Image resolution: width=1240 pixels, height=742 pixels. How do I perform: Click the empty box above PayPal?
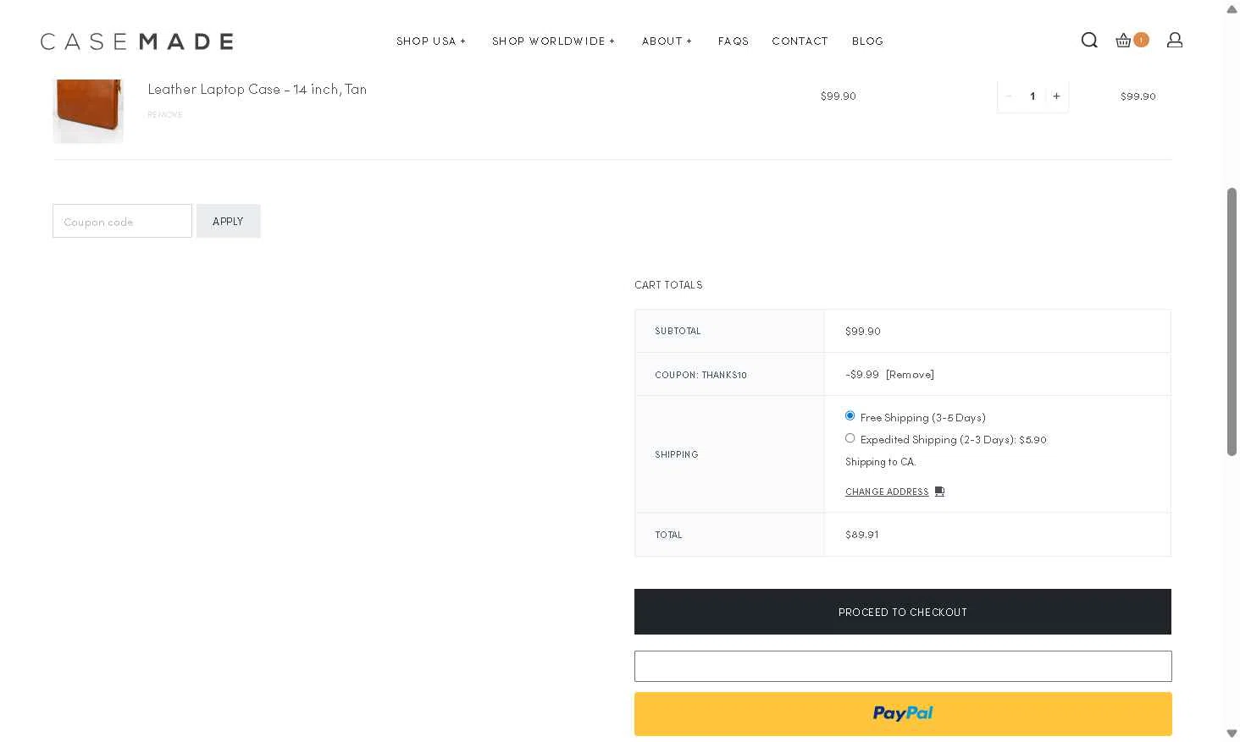pyautogui.click(x=903, y=666)
